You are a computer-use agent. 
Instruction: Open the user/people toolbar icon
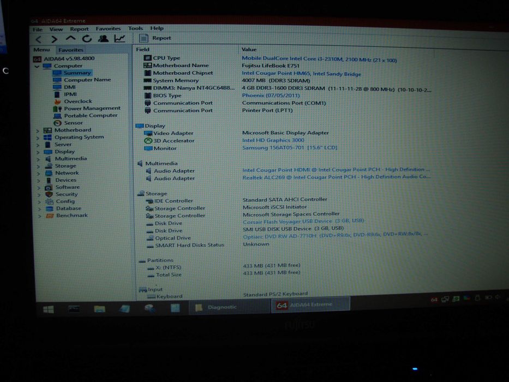[103, 38]
